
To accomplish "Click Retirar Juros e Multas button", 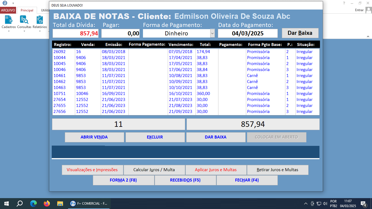I will (x=278, y=170).
